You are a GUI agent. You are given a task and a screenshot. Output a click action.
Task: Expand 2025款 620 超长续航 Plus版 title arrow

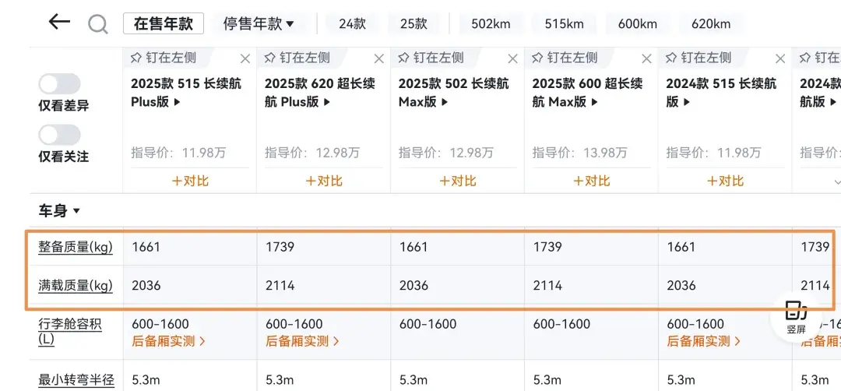pyautogui.click(x=326, y=102)
